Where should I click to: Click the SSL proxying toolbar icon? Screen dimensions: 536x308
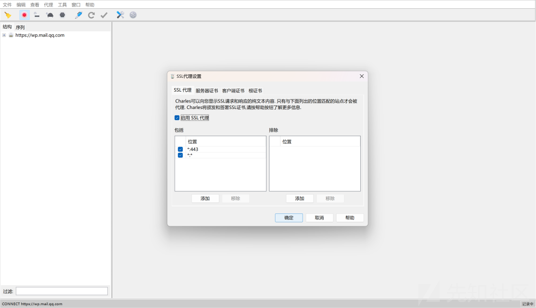(x=37, y=15)
